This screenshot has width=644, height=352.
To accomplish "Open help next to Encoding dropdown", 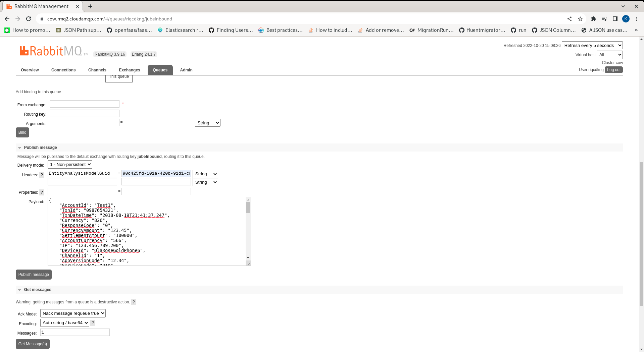I will point(93,323).
